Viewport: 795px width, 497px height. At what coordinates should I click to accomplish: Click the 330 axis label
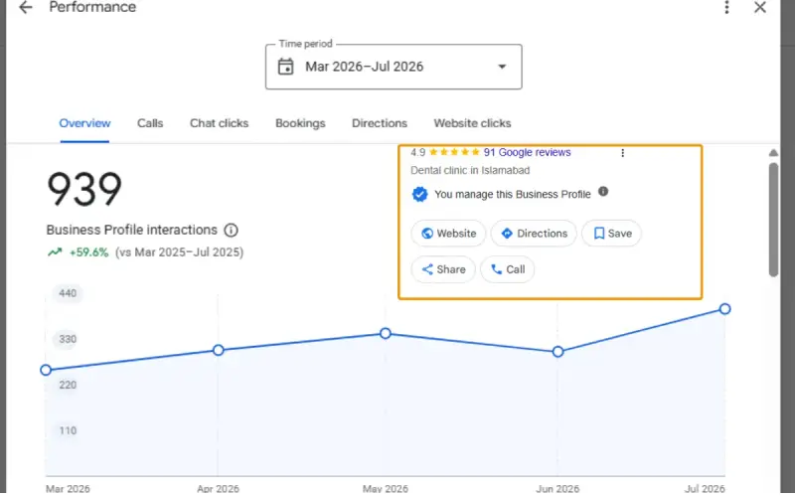(x=68, y=339)
